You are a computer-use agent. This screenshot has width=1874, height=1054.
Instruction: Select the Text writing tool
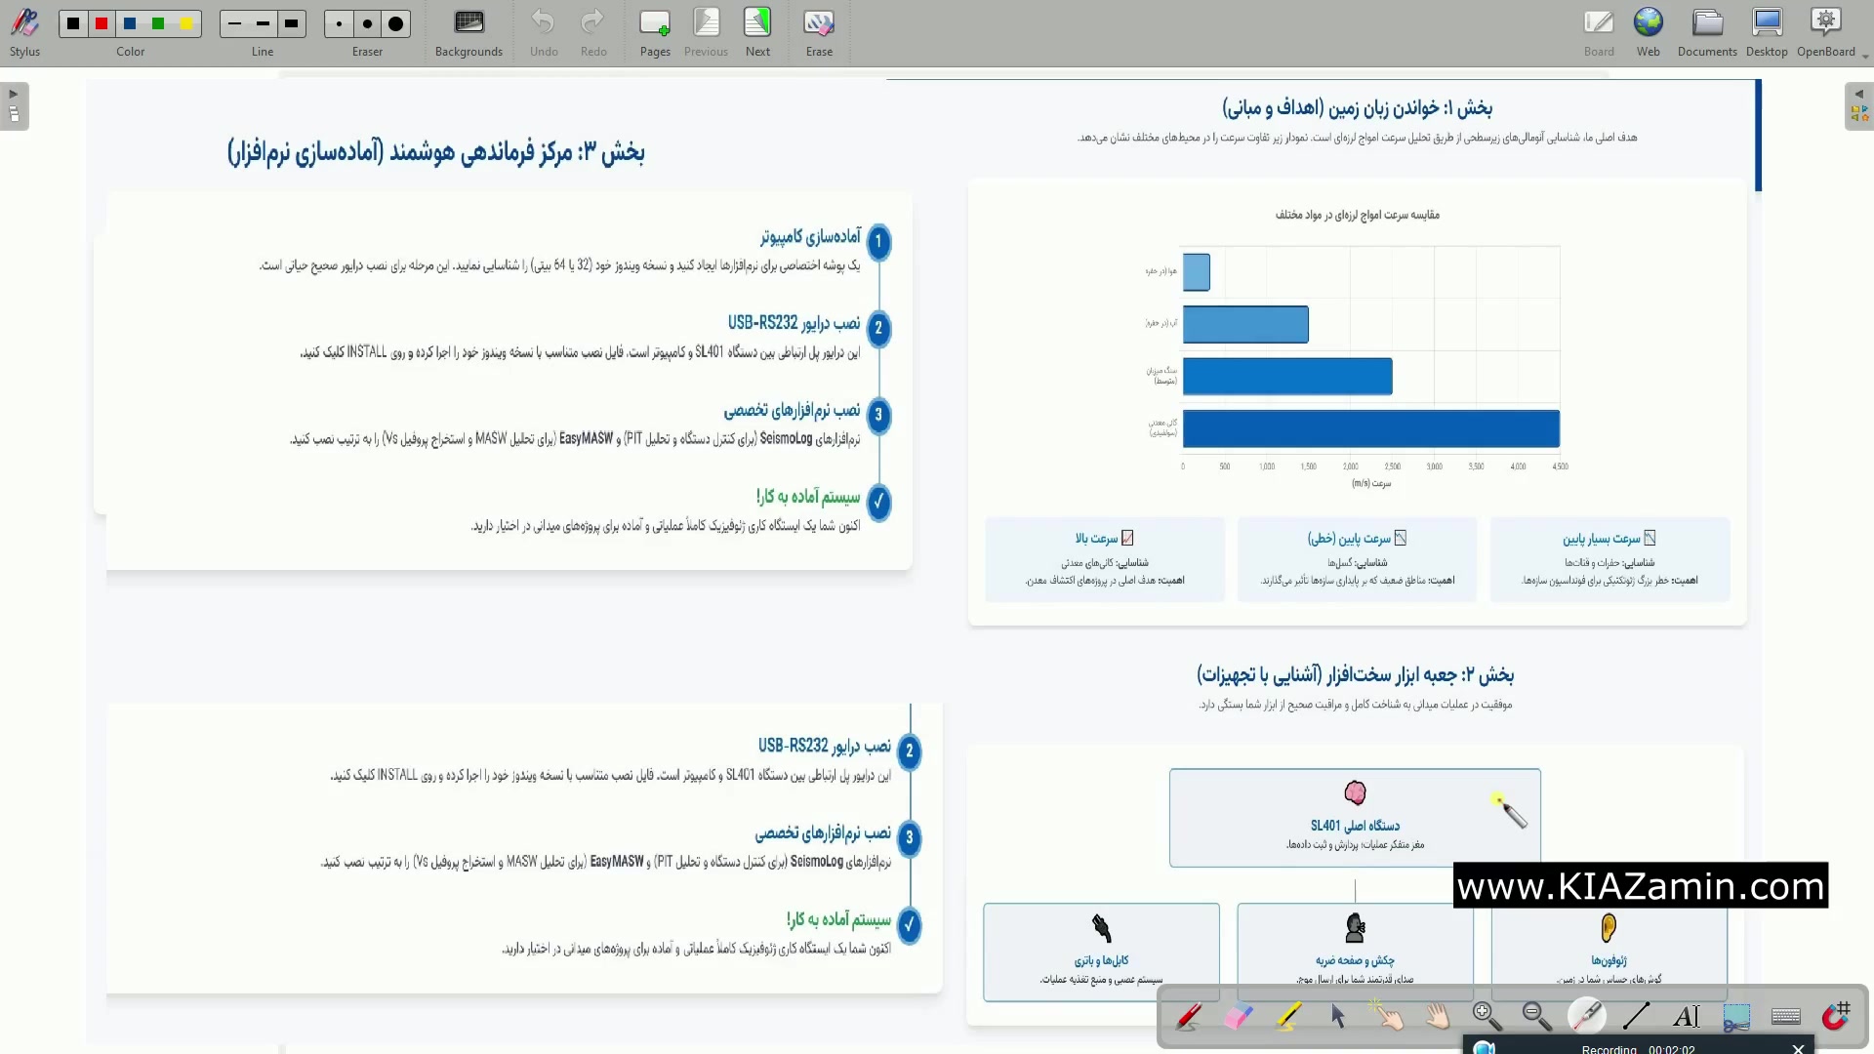coord(1687,1017)
